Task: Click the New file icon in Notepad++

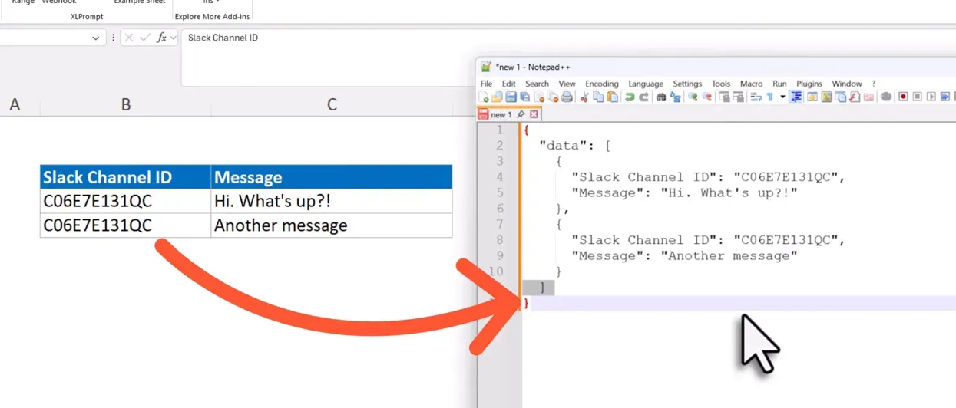Action: pos(483,97)
